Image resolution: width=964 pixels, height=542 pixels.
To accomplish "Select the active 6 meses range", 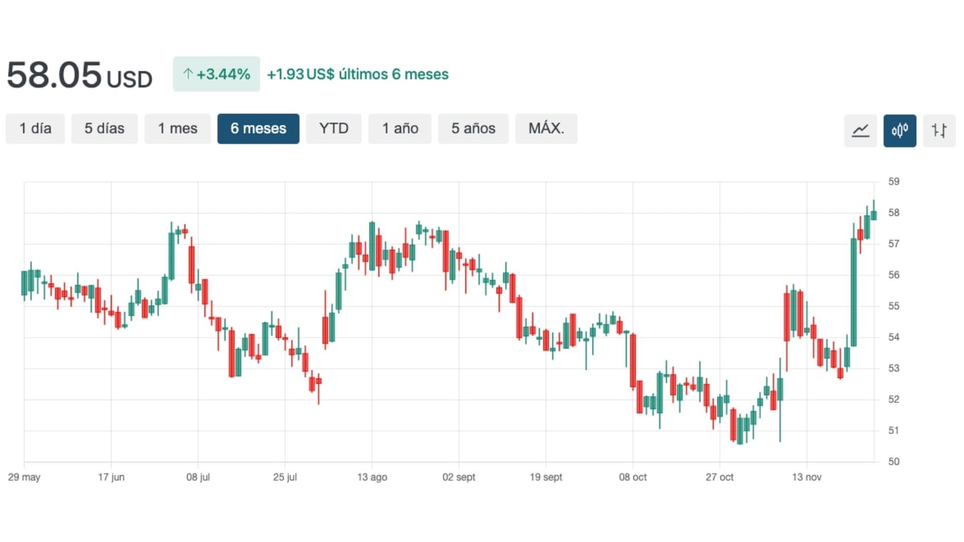I will (258, 128).
